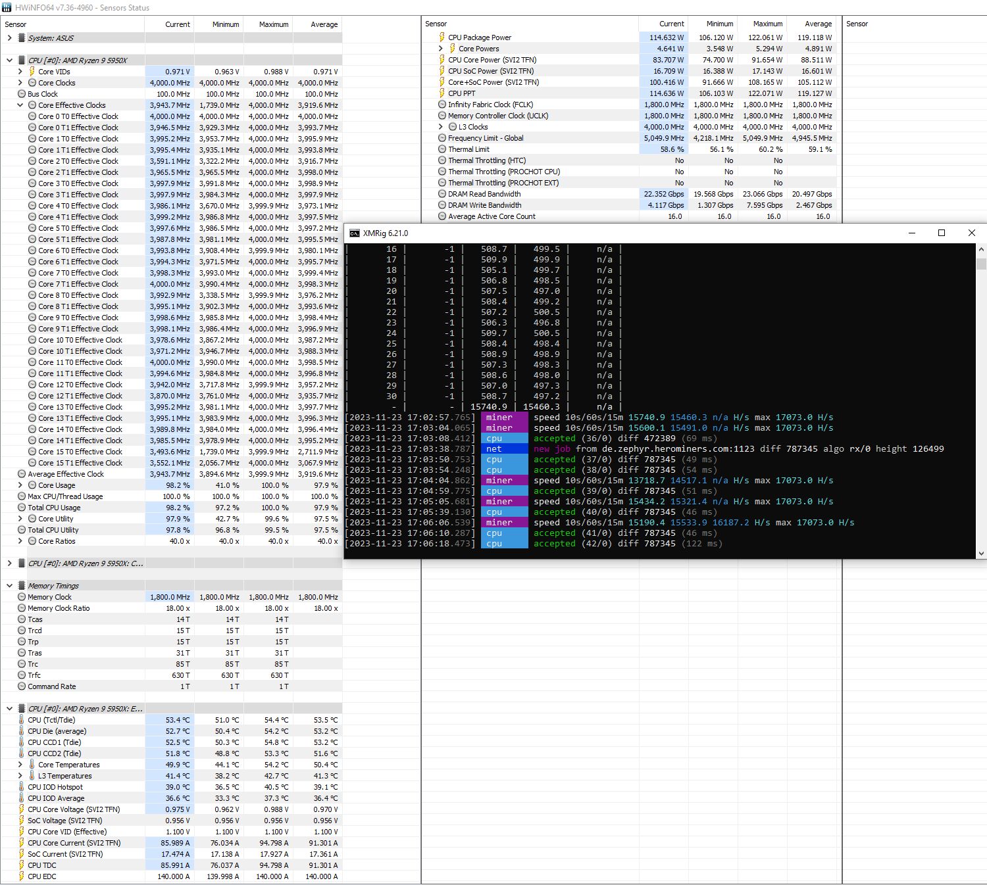
Task: Click the thermometer icon beside CPU (Tctl/Tdie)
Action: [22, 720]
